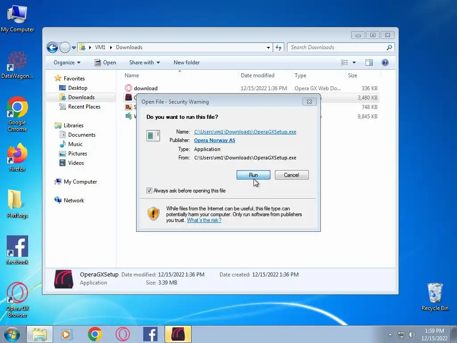
Task: Cancel the Open File security warning
Action: click(x=291, y=175)
